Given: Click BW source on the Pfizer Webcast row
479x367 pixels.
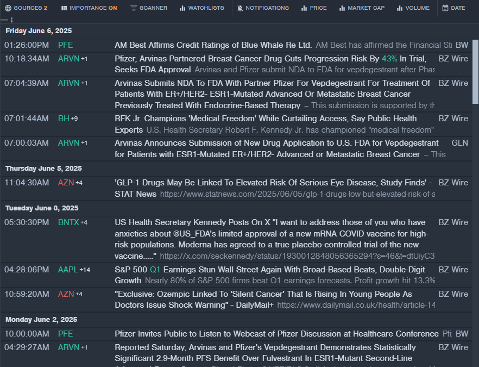Looking at the screenshot, I should pos(462,334).
